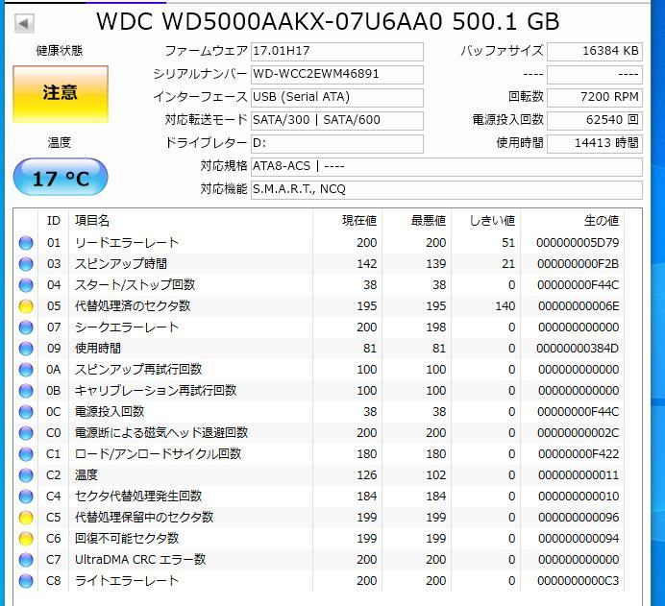
Task: Click the しきい値 column header
Action: point(492,221)
